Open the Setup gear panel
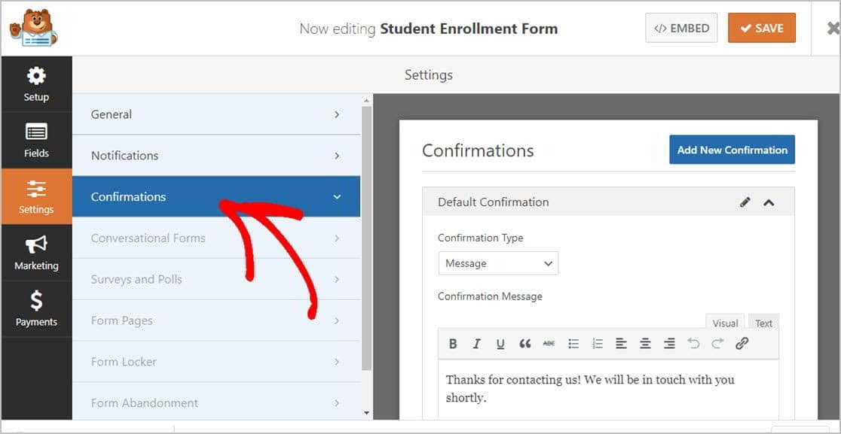 (x=36, y=84)
